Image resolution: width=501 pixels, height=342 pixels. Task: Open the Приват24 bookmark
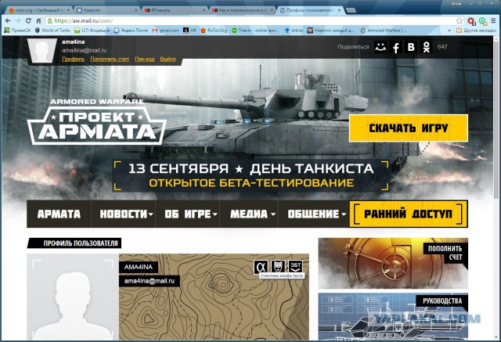click(x=17, y=31)
